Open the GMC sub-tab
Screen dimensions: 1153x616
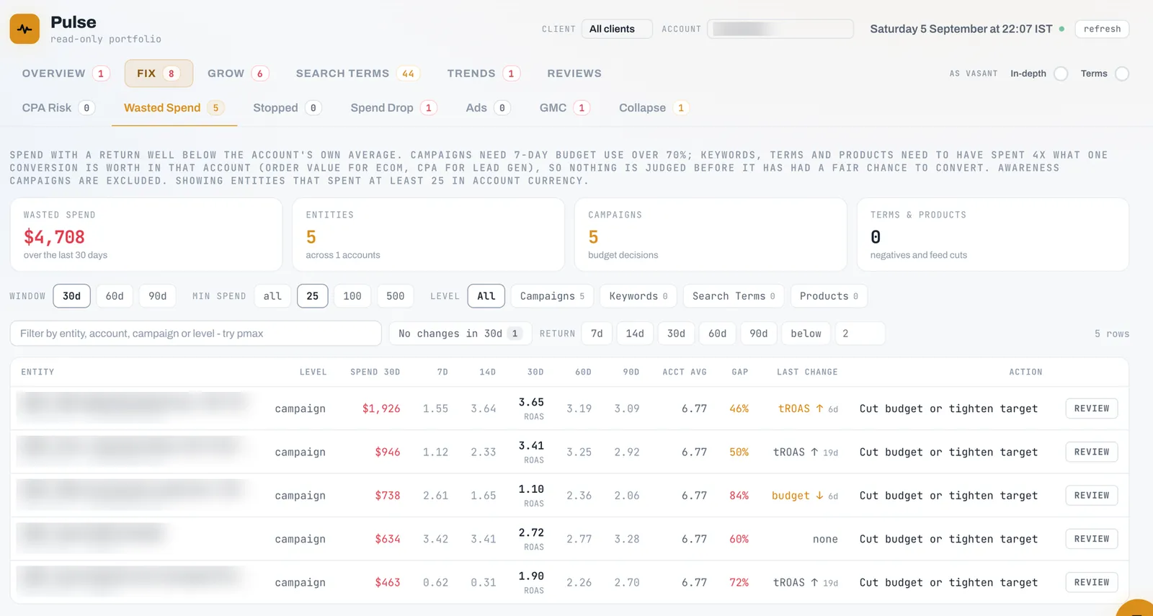point(564,108)
